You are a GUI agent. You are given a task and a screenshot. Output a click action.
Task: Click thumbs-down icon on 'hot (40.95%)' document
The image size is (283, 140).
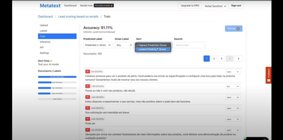pyautogui.click(x=88, y=130)
